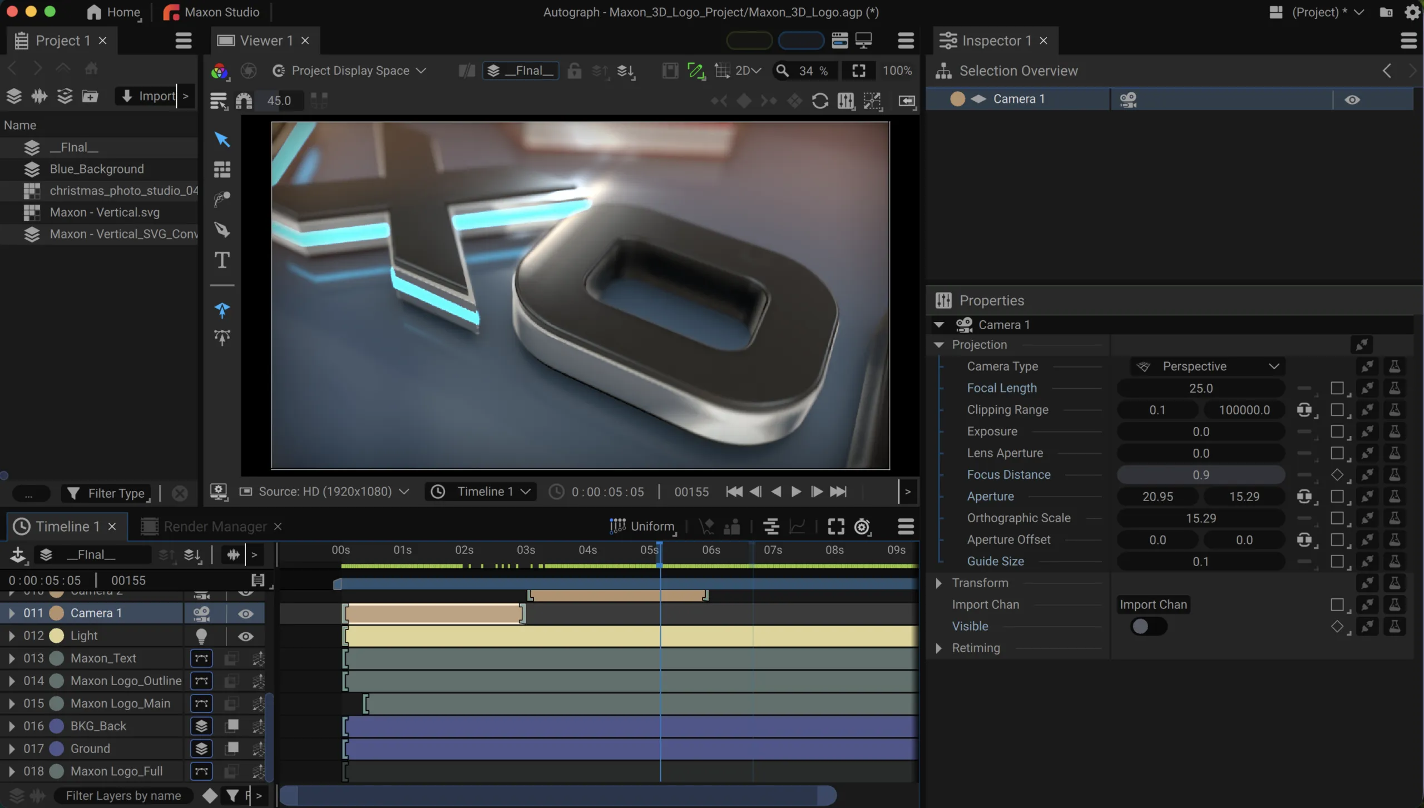Toggle the Visible switch in Properties
Screen dimensions: 1424x808
click(1148, 626)
